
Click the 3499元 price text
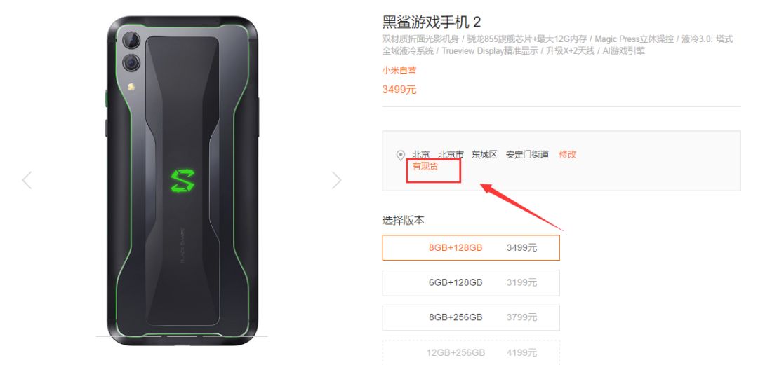399,89
